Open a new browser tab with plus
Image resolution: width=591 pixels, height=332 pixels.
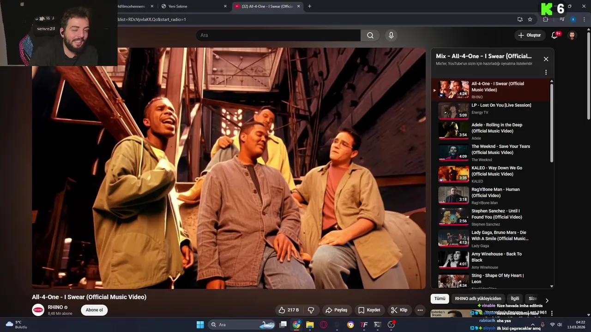pos(309,6)
